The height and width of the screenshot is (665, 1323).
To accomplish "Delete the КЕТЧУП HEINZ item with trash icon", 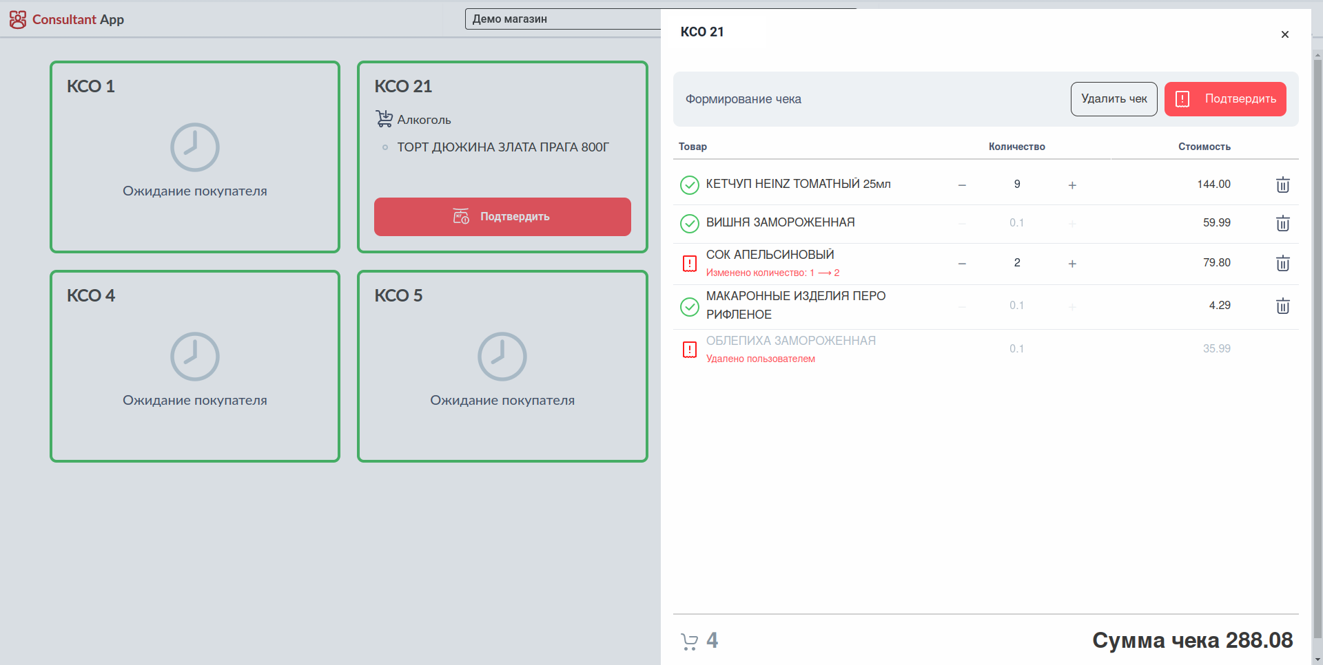I will 1282,184.
